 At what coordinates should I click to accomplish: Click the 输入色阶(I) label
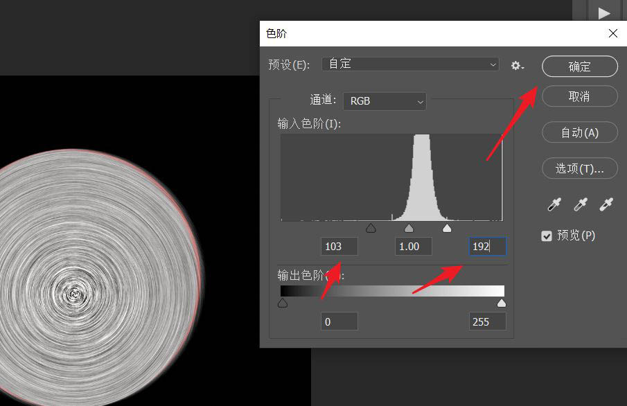pyautogui.click(x=309, y=123)
